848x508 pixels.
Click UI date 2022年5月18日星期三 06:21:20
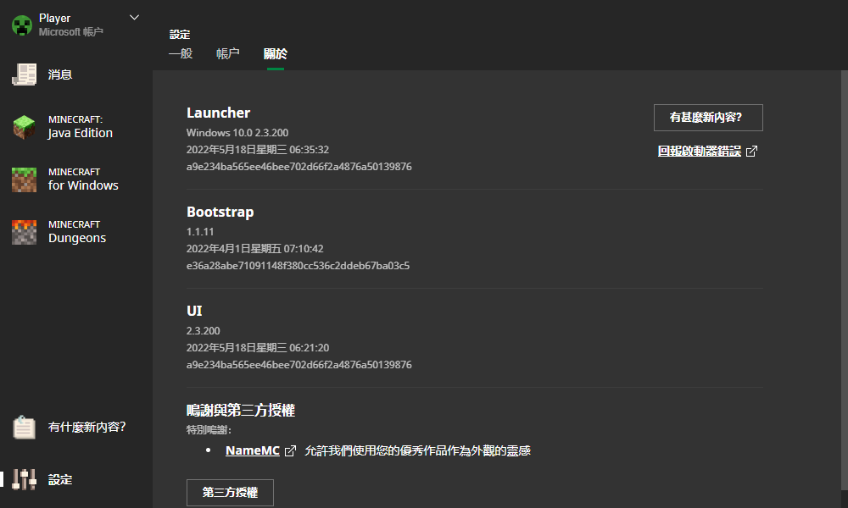click(x=258, y=348)
